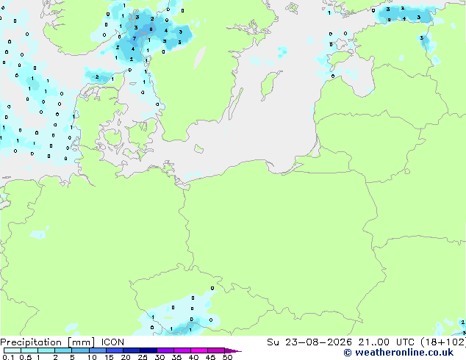
Task: Choose the 10–15 mm legend swatch
Action: coord(97,350)
